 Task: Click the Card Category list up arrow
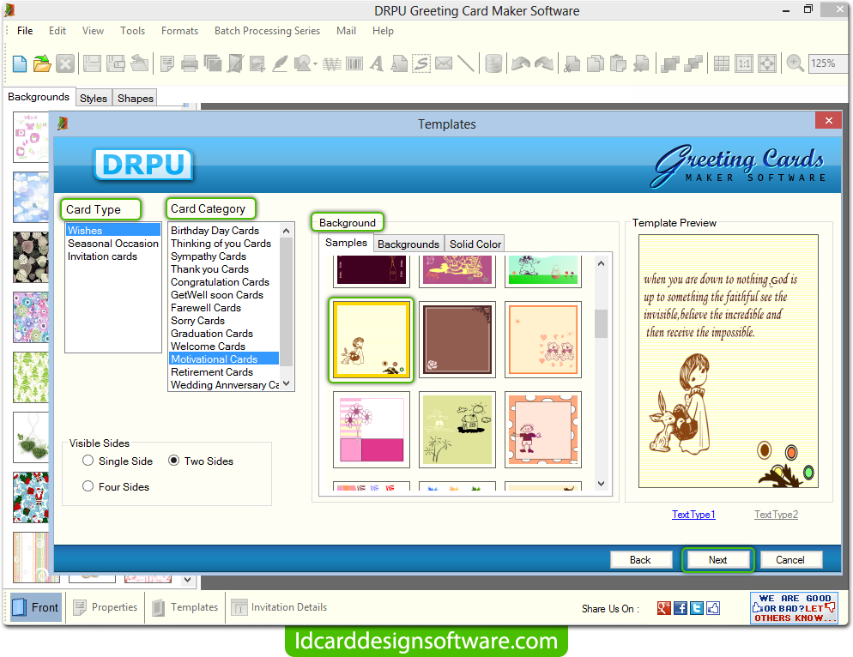[287, 231]
